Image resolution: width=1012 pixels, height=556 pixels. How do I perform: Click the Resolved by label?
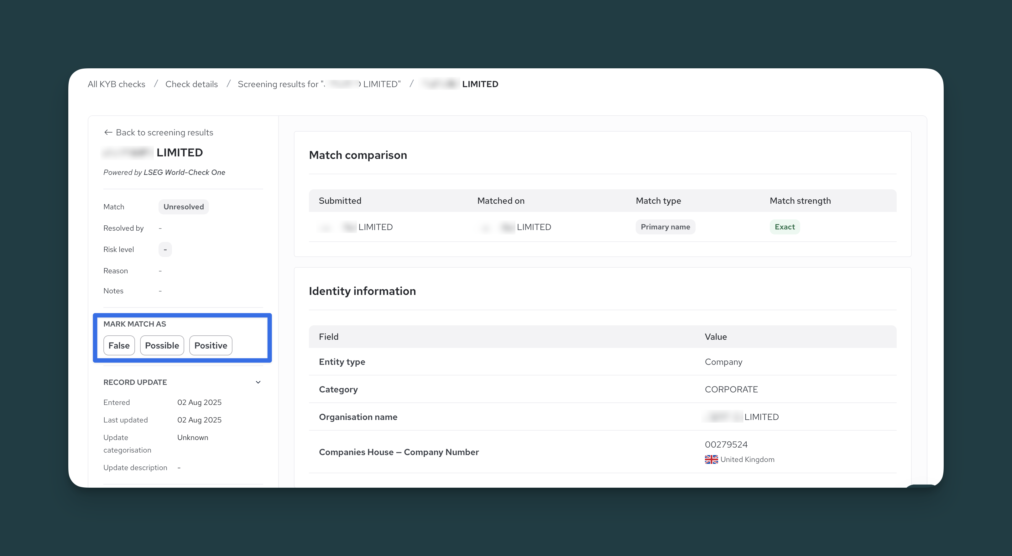(x=123, y=228)
